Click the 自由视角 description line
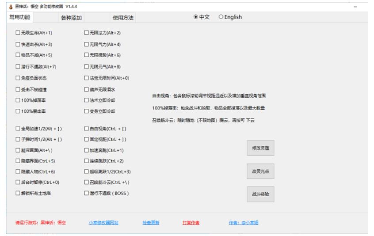This screenshot has width=374, height=236. [209, 96]
